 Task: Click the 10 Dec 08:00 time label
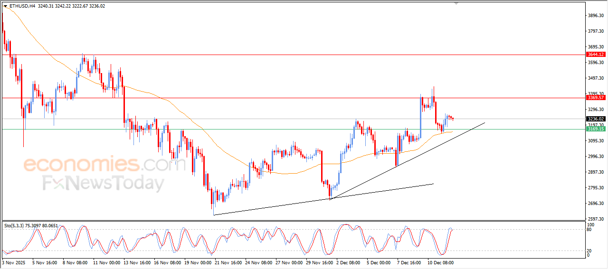coord(440,262)
